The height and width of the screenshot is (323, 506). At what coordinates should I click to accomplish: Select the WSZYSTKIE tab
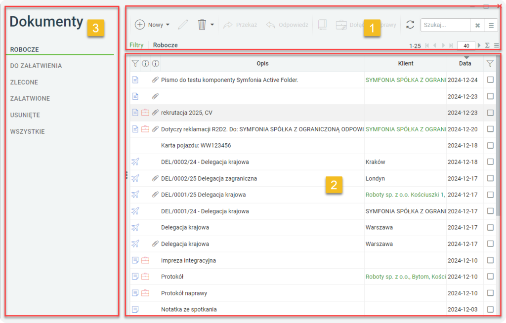[x=28, y=132]
